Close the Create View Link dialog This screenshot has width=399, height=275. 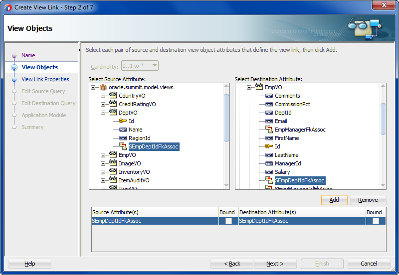[x=384, y=5]
